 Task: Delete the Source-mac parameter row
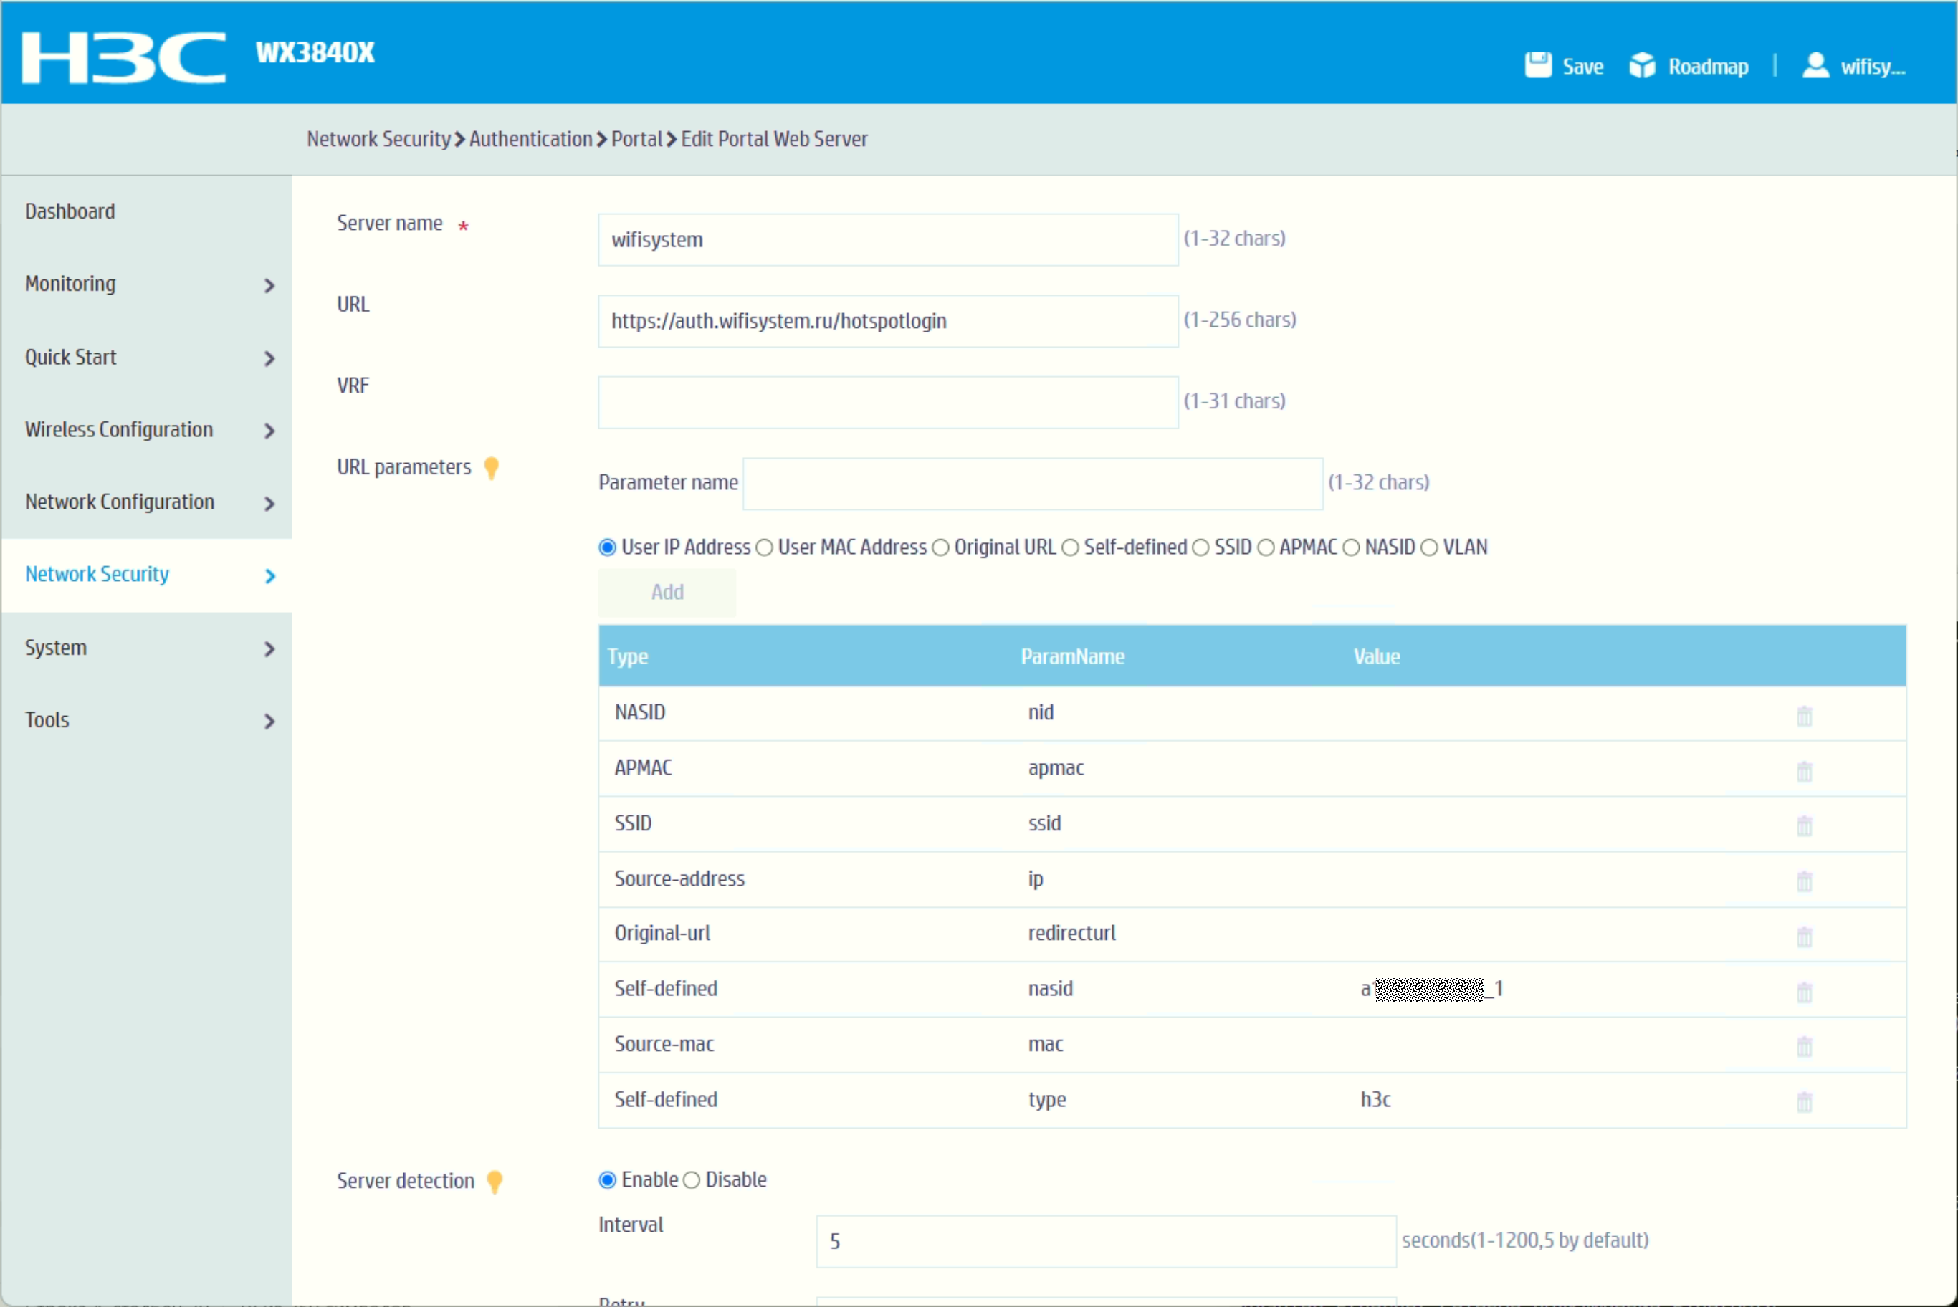click(1804, 1046)
